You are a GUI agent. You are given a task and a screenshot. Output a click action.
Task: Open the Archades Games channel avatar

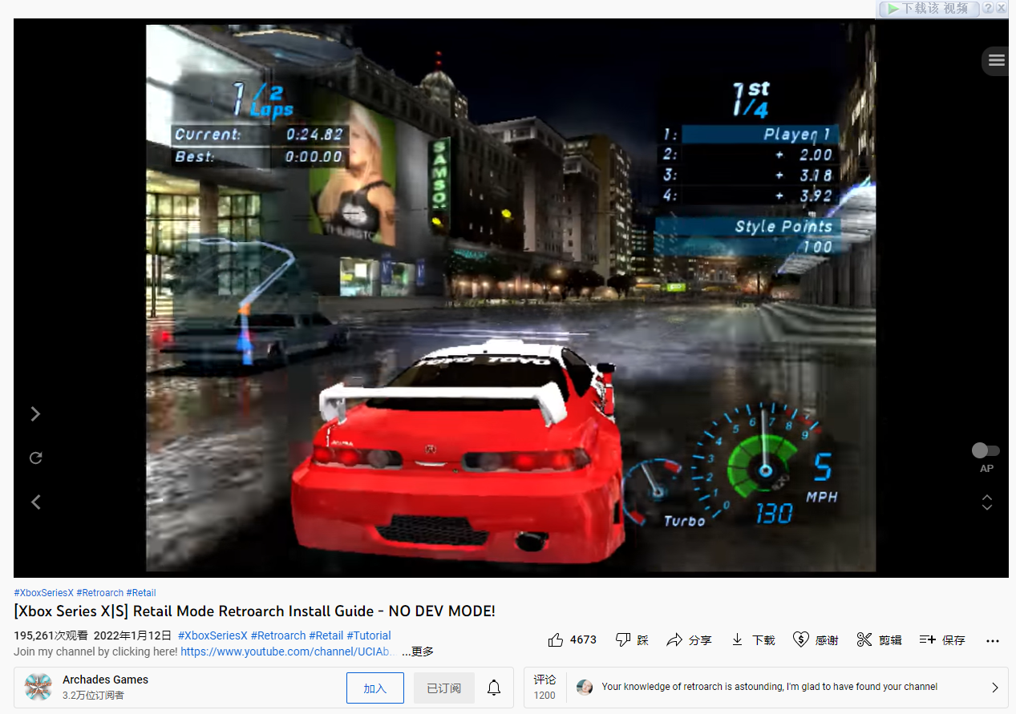38,688
